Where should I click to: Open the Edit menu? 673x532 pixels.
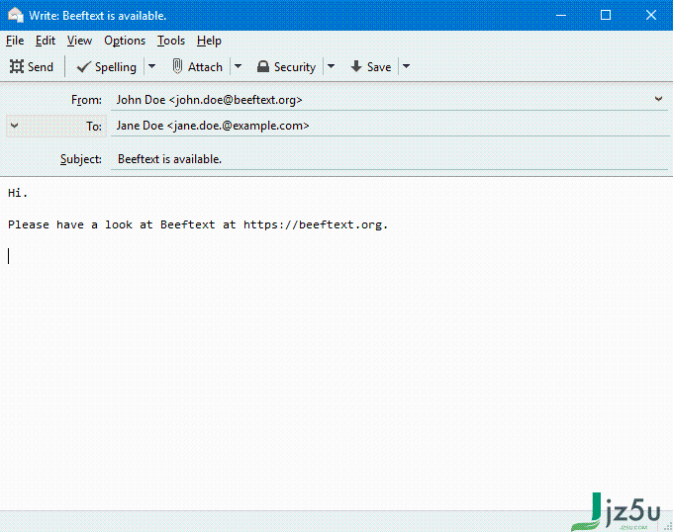point(46,41)
